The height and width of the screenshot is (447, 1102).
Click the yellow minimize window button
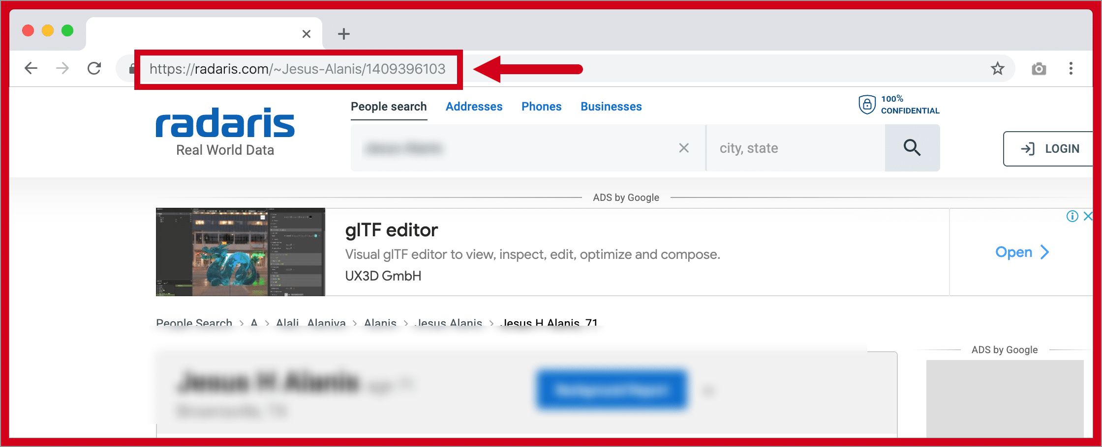click(x=48, y=30)
